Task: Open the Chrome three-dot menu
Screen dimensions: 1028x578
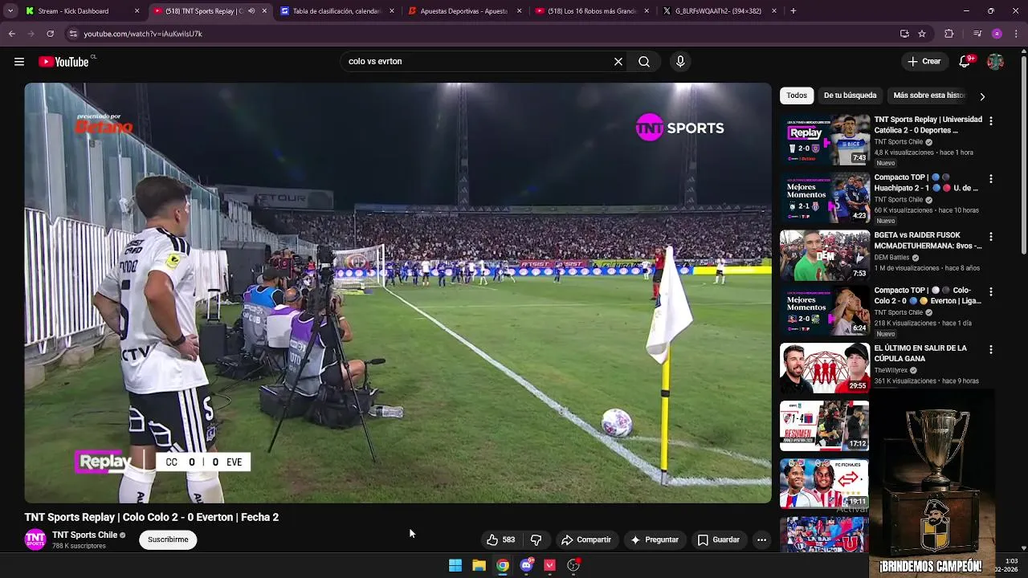Action: tap(1017, 34)
